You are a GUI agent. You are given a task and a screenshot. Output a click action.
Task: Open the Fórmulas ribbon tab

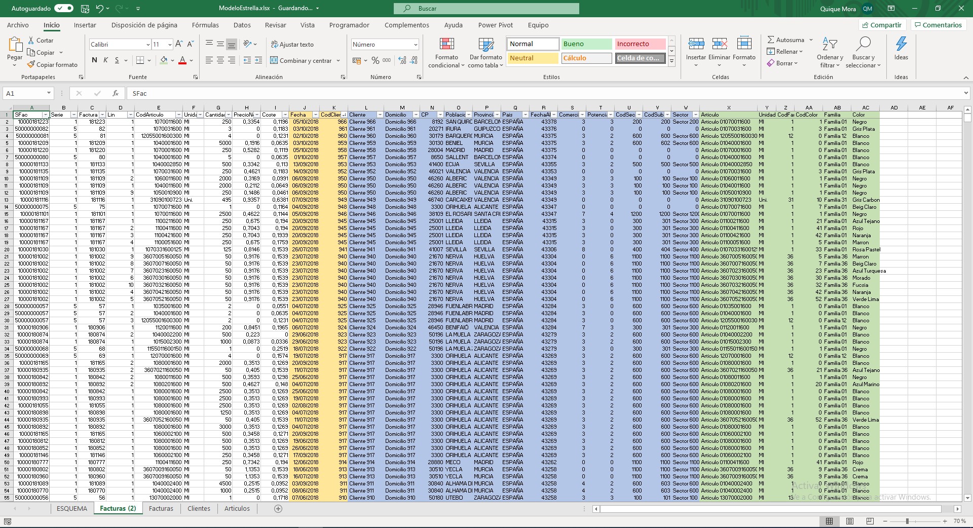[205, 25]
